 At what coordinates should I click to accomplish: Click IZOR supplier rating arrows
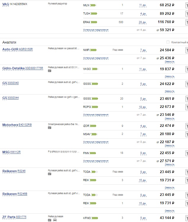(x=93, y=126)
